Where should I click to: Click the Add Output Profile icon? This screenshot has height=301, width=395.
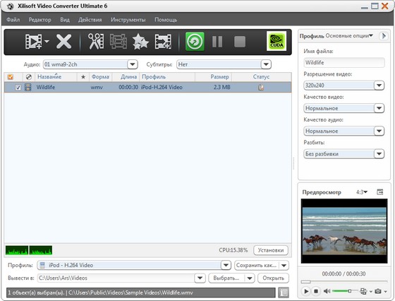(x=163, y=42)
